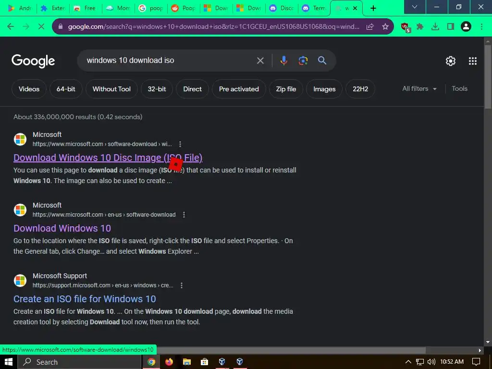This screenshot has width=492, height=369.
Task: Close the current active tab
Action: (355, 9)
